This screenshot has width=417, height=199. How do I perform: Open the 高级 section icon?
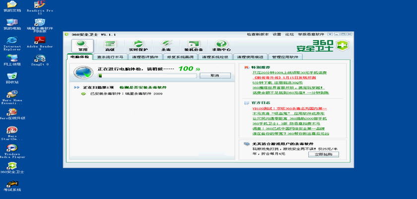pyautogui.click(x=110, y=46)
